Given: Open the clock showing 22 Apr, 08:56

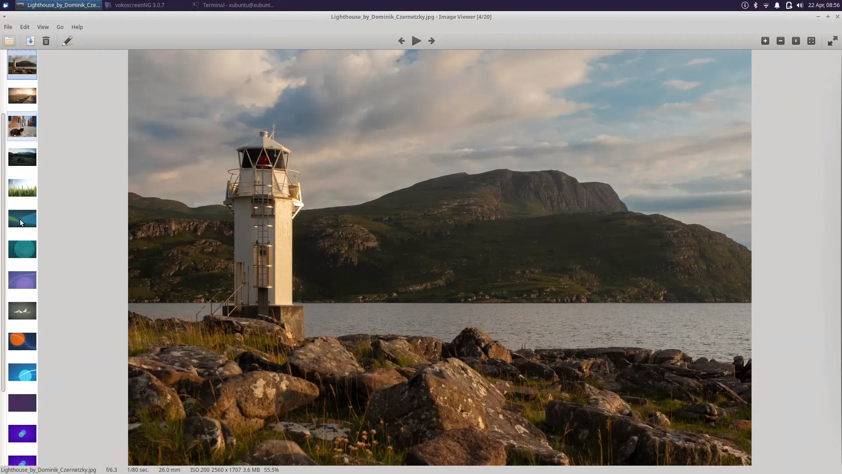Looking at the screenshot, I should click(x=824, y=5).
